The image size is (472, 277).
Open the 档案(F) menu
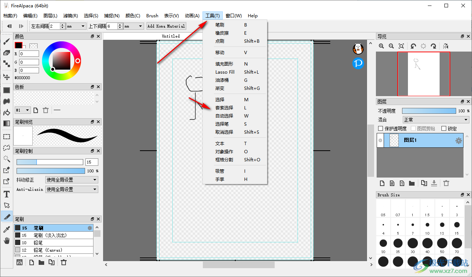(10, 16)
